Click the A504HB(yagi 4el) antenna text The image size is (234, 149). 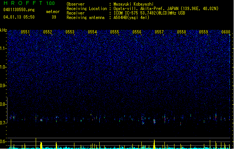131,18
